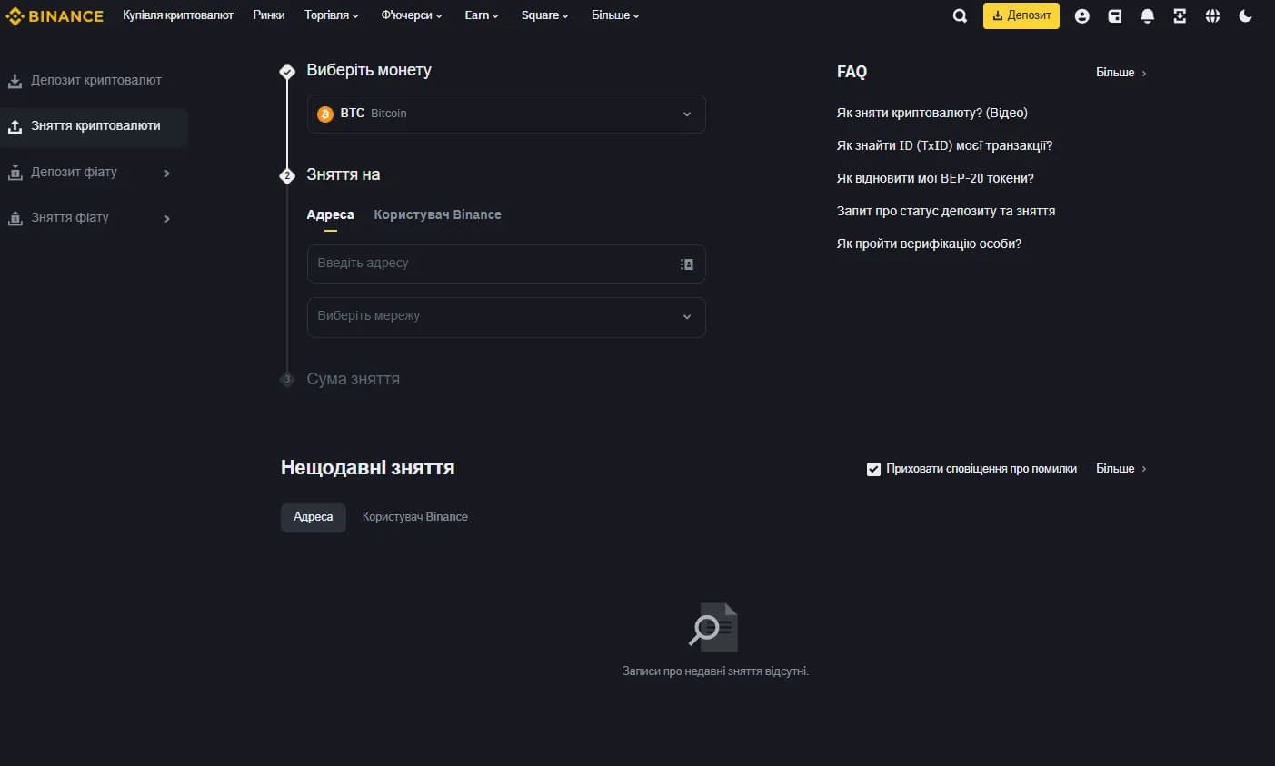Open the Ринки menu item
This screenshot has width=1275, height=766.
click(269, 15)
